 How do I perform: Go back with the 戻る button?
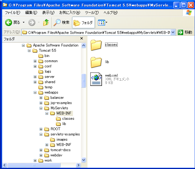click(x=12, y=22)
